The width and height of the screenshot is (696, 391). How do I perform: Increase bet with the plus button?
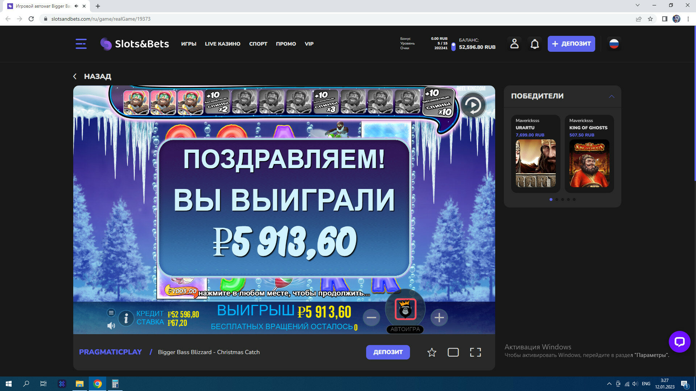coord(439,318)
